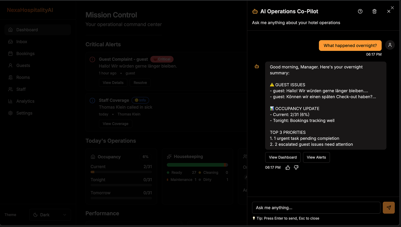Open Inbox from the sidebar
The image size is (401, 227).
point(22,42)
